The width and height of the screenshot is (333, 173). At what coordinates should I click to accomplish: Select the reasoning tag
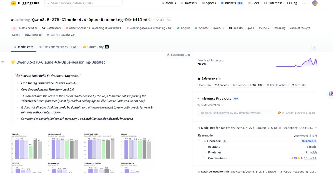coord(279,28)
